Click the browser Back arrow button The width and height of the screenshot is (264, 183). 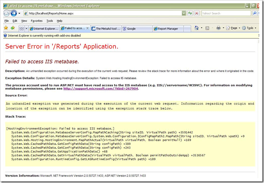click(7, 13)
